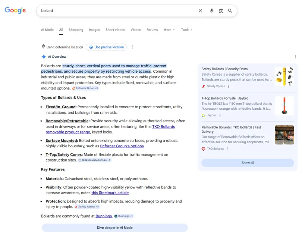
Task: Open T-Top Bollards For Sale | Jaybro title
Action: (225, 98)
